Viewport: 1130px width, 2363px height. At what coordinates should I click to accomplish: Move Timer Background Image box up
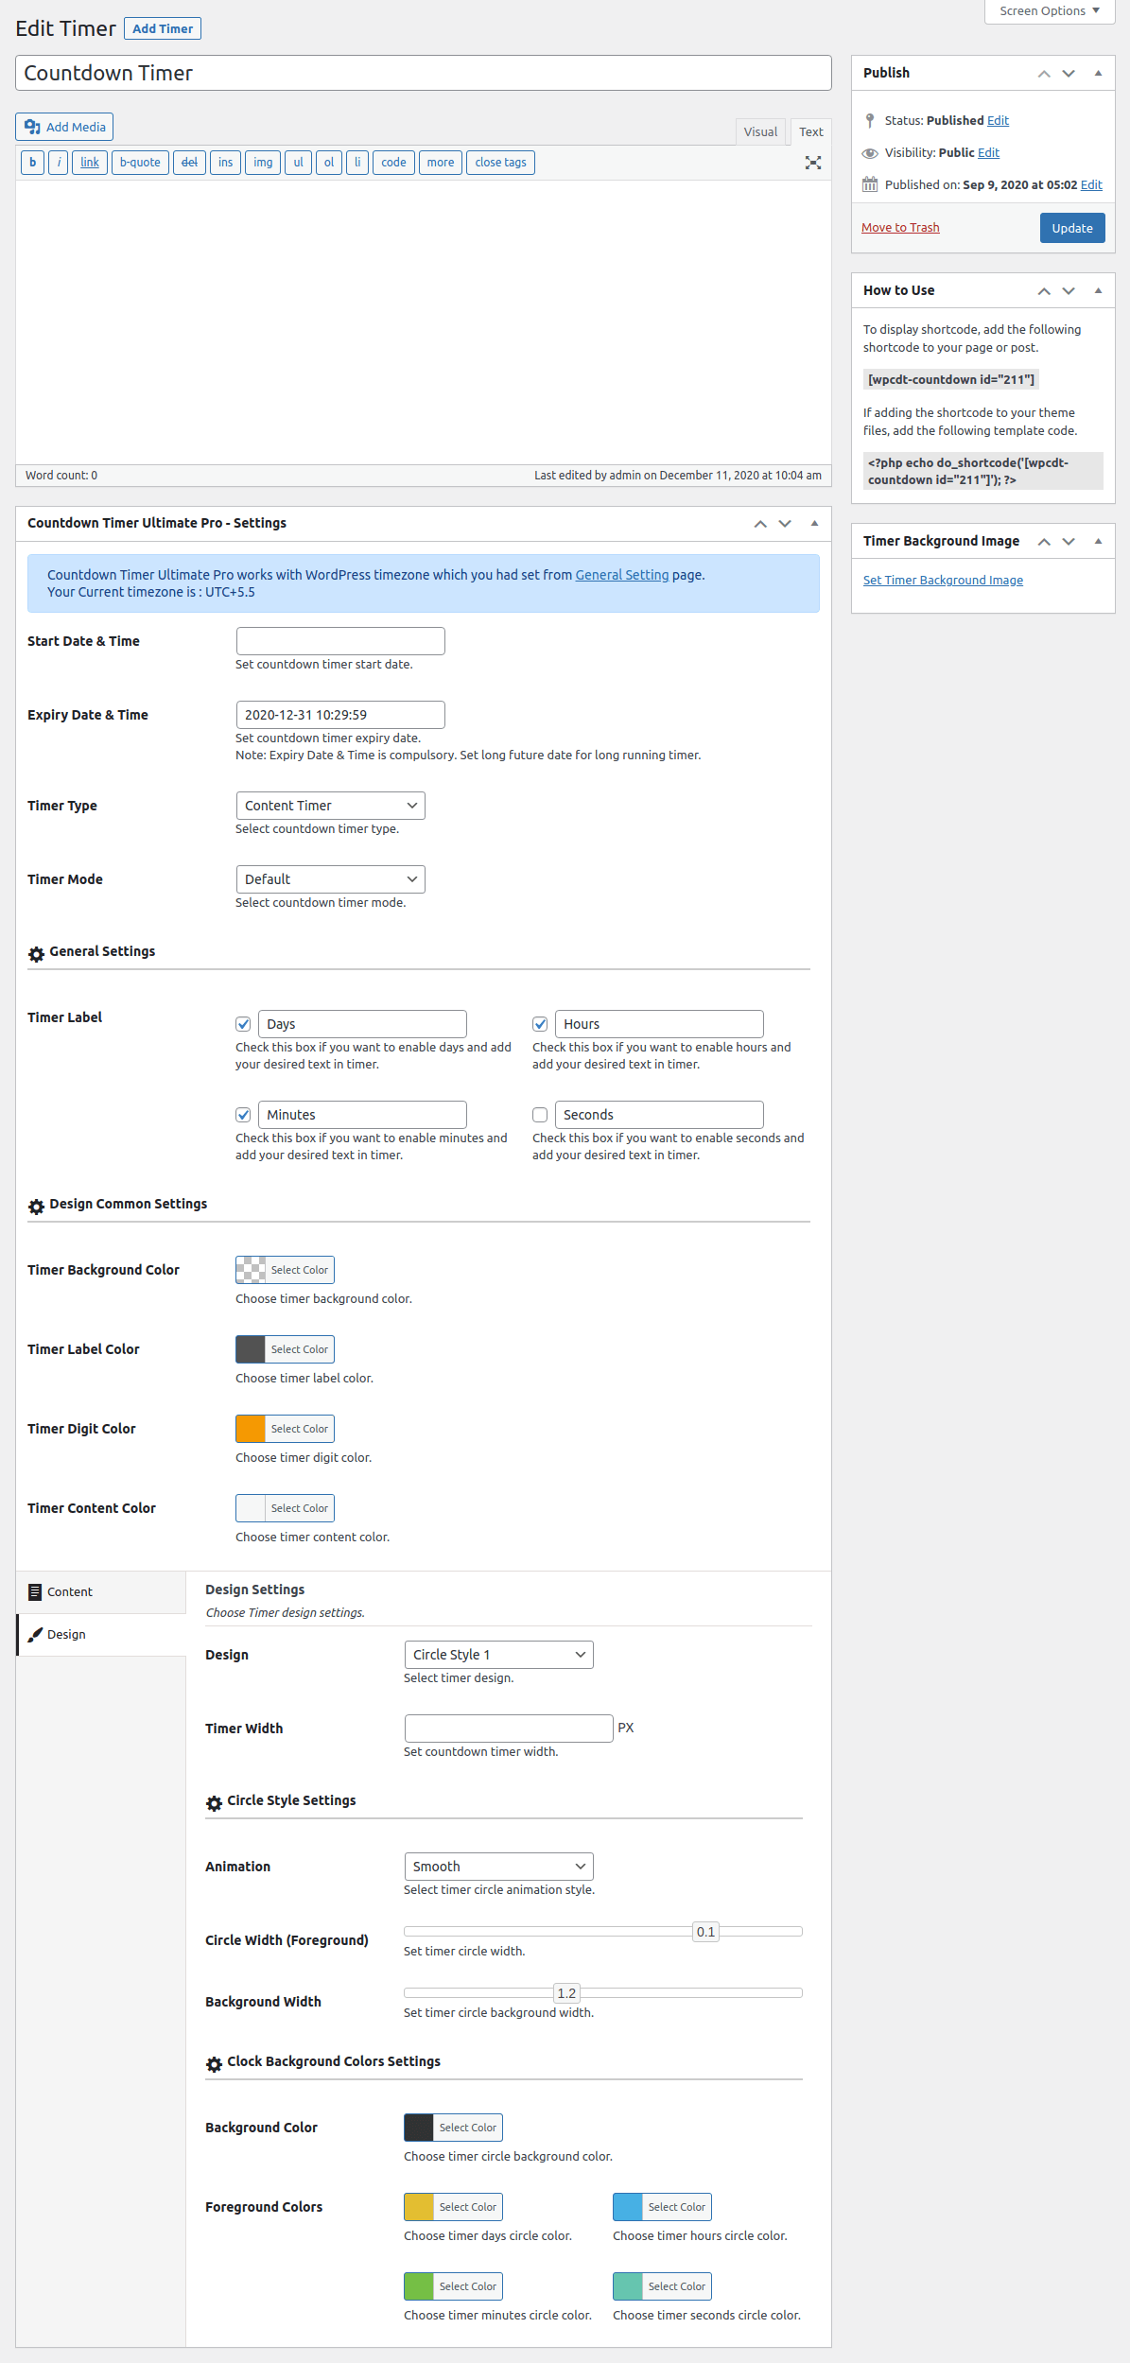pyautogui.click(x=1044, y=542)
